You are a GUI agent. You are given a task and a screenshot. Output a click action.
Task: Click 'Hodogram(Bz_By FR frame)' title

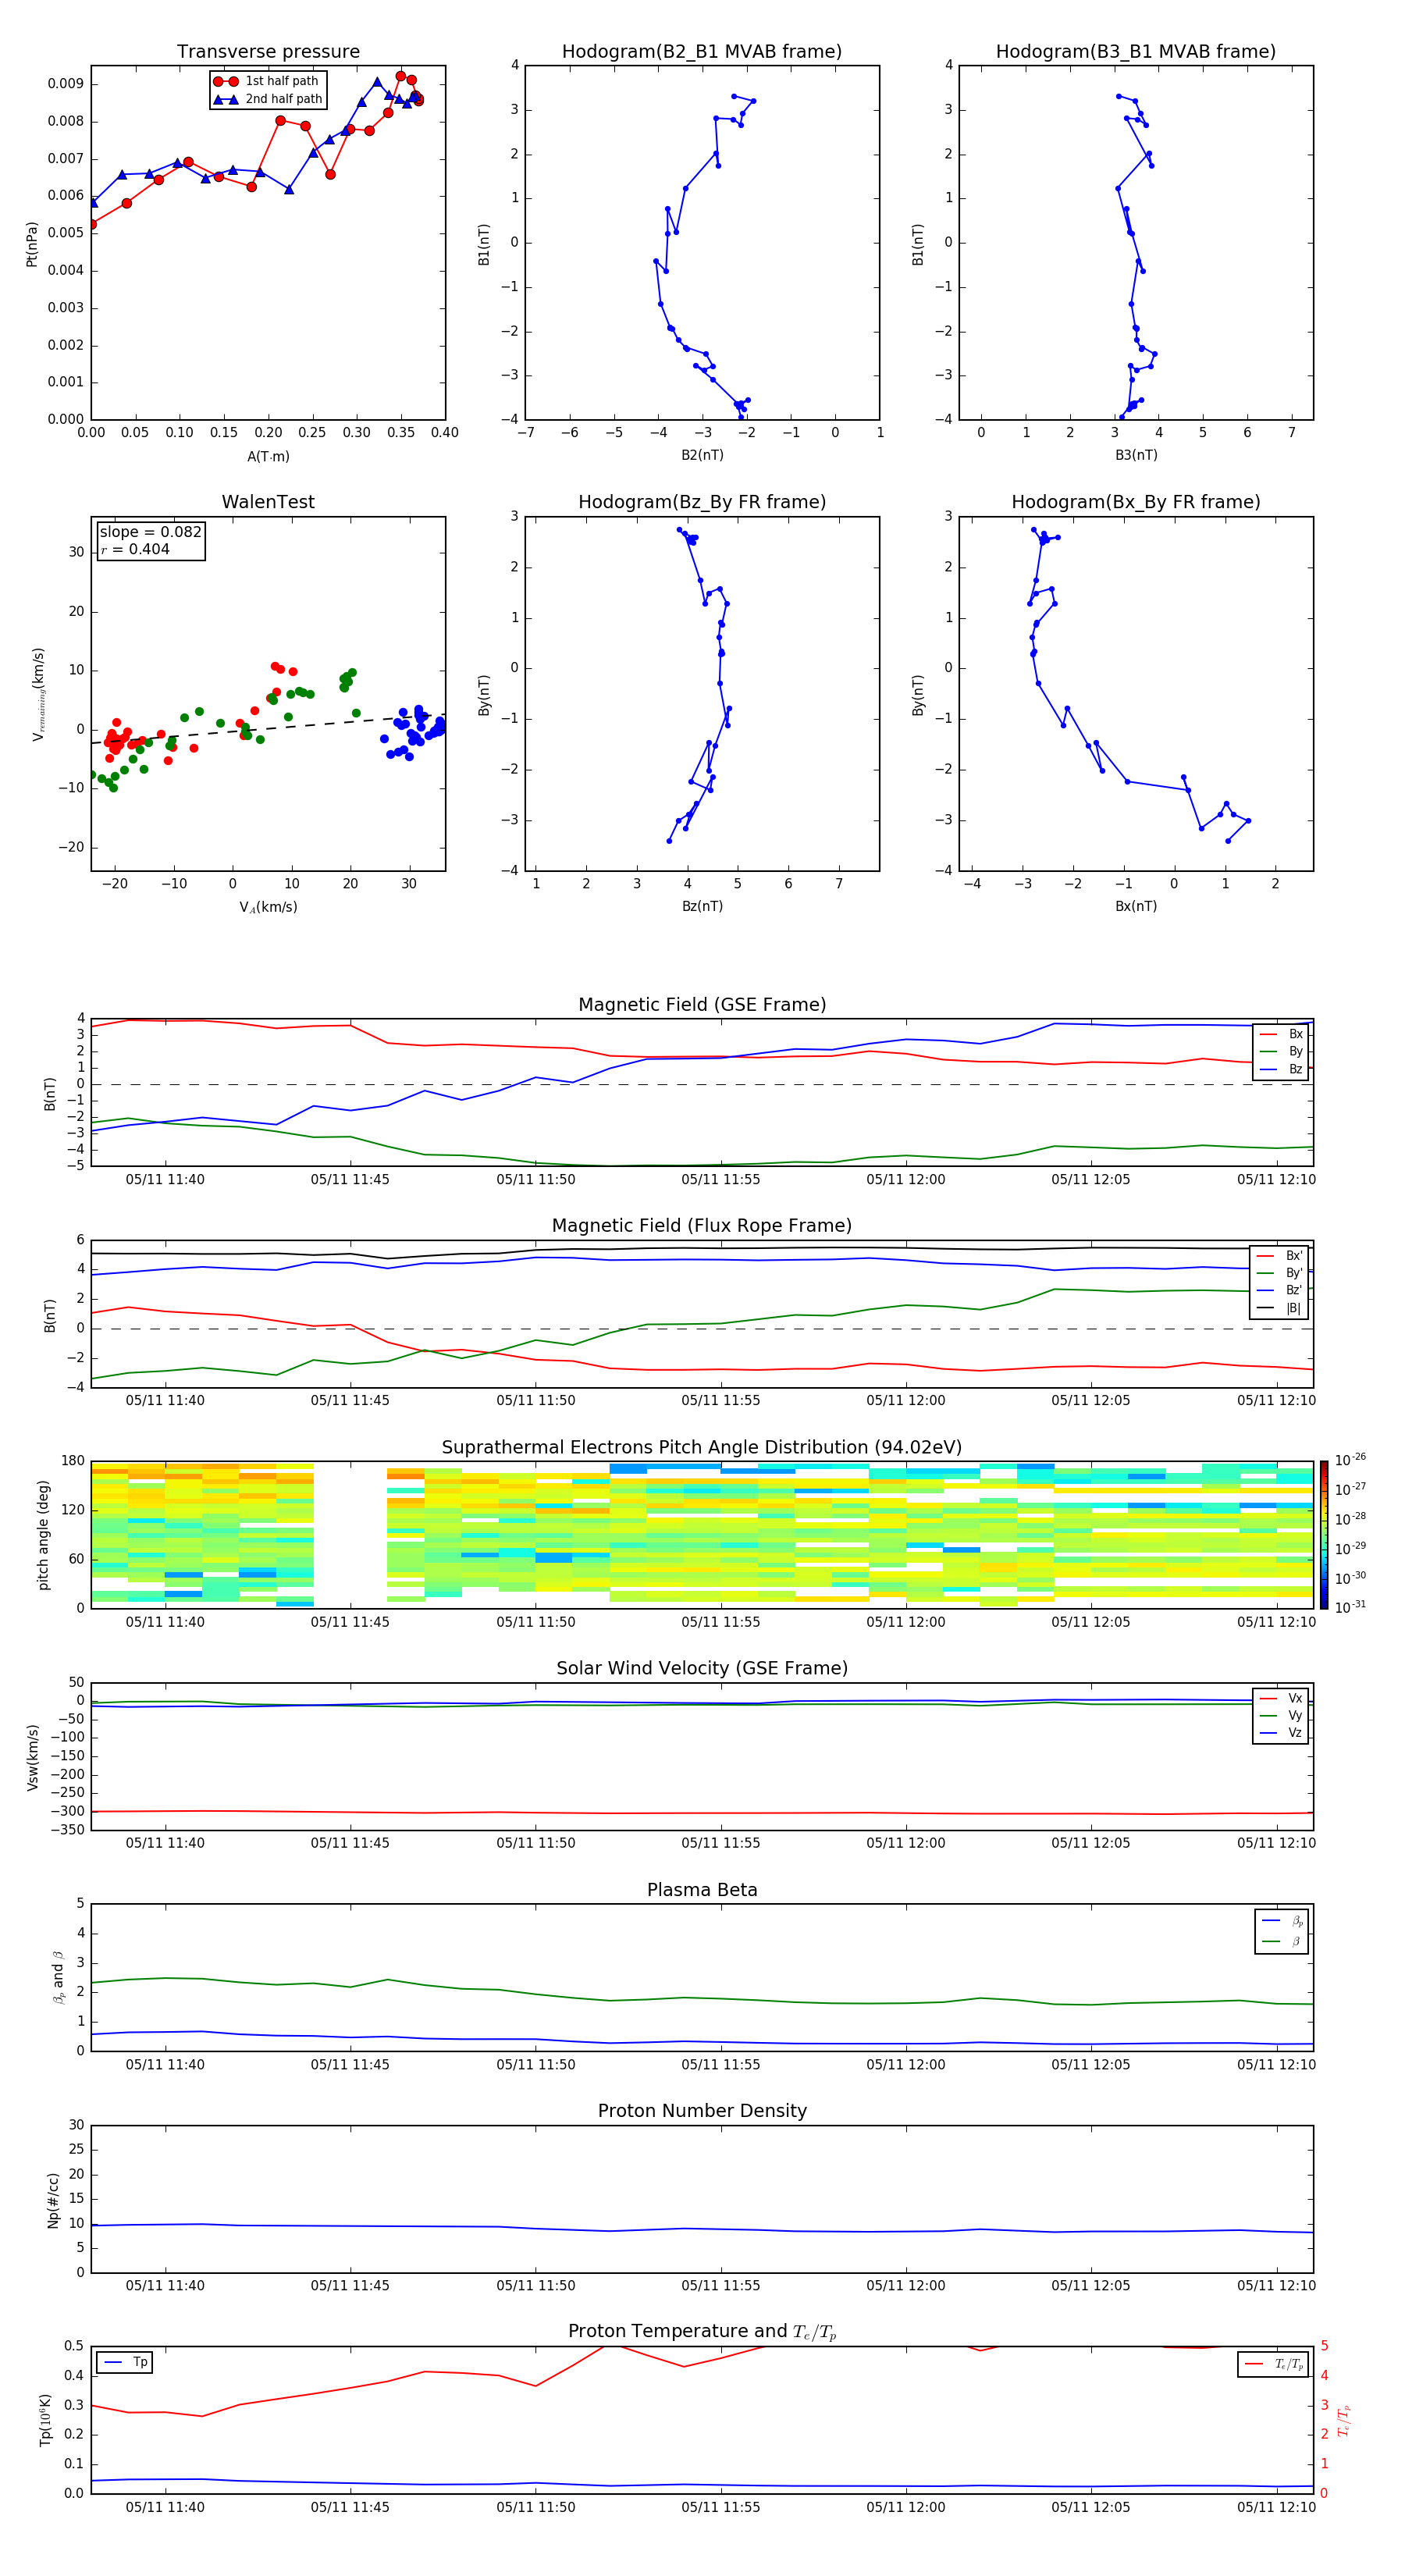pyautogui.click(x=702, y=502)
